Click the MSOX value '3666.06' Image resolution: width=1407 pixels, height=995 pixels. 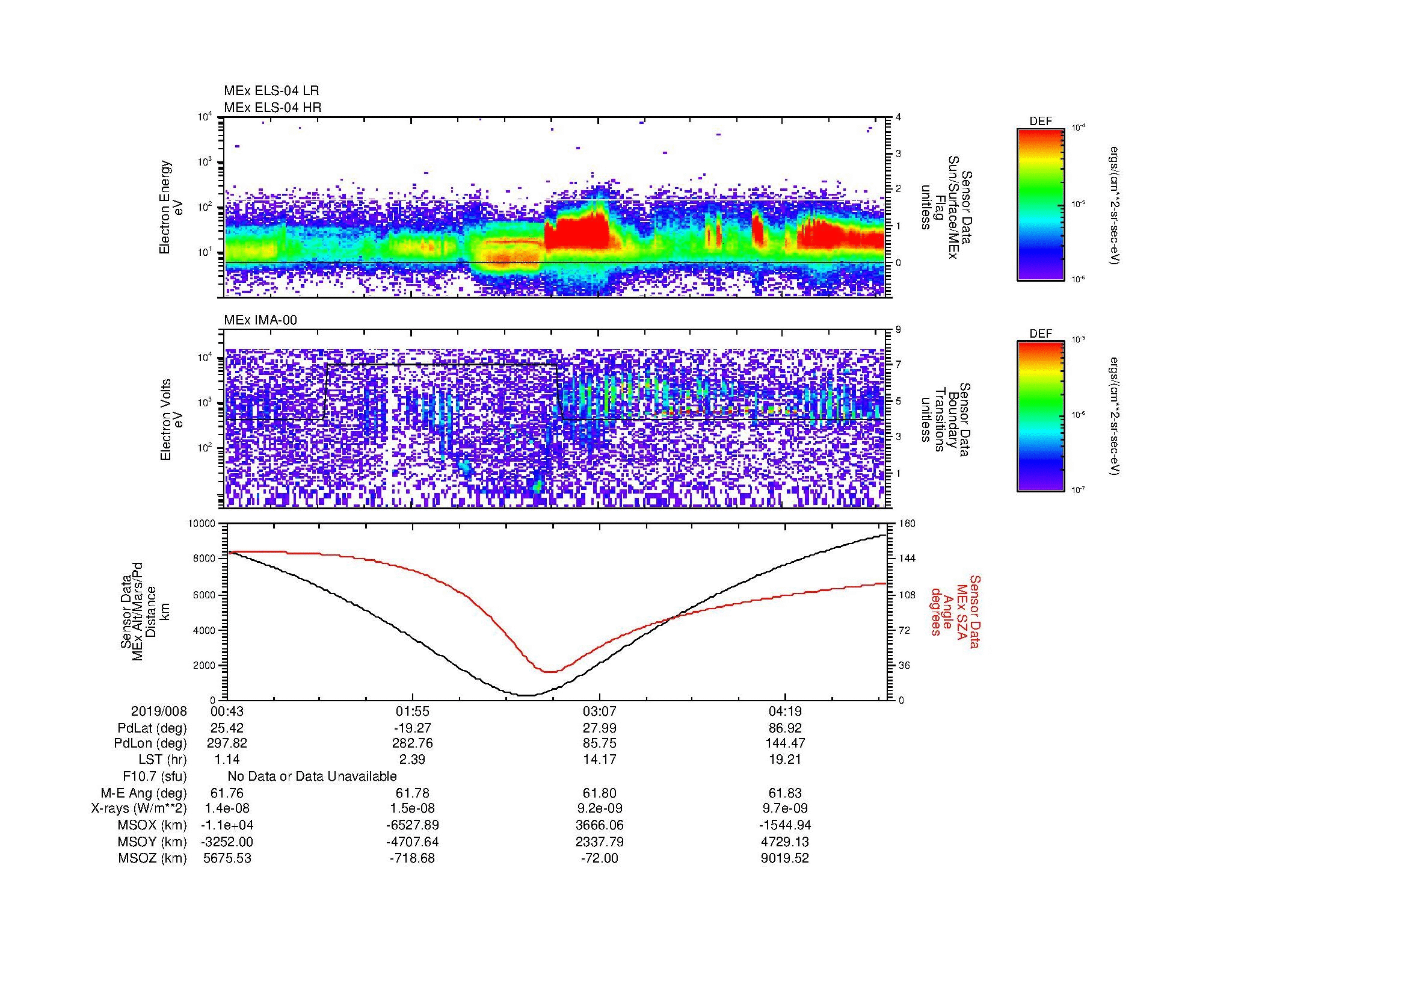point(599,825)
